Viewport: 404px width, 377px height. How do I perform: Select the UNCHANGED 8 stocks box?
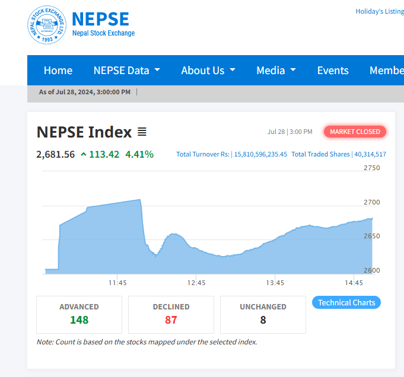(263, 315)
